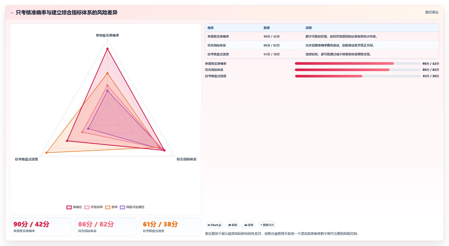Open the 90分 / 42分 data card
449x246 pixels.
(41, 227)
